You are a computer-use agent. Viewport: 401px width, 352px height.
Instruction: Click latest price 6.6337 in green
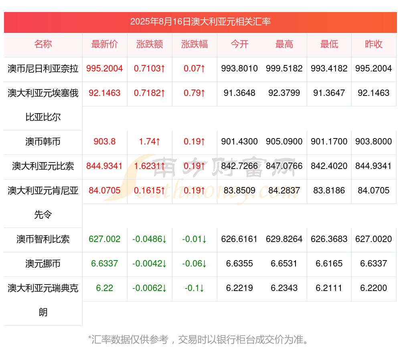105,263
